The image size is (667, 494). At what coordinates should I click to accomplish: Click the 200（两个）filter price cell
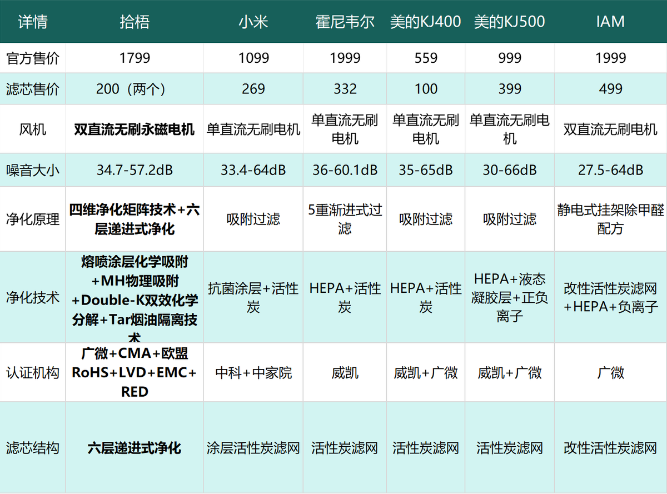tap(135, 89)
